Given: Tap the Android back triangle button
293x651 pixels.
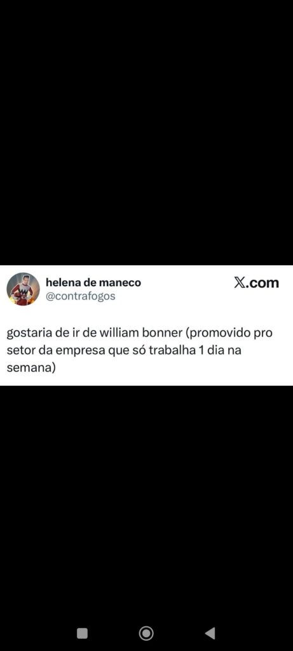Looking at the screenshot, I should coord(210,633).
